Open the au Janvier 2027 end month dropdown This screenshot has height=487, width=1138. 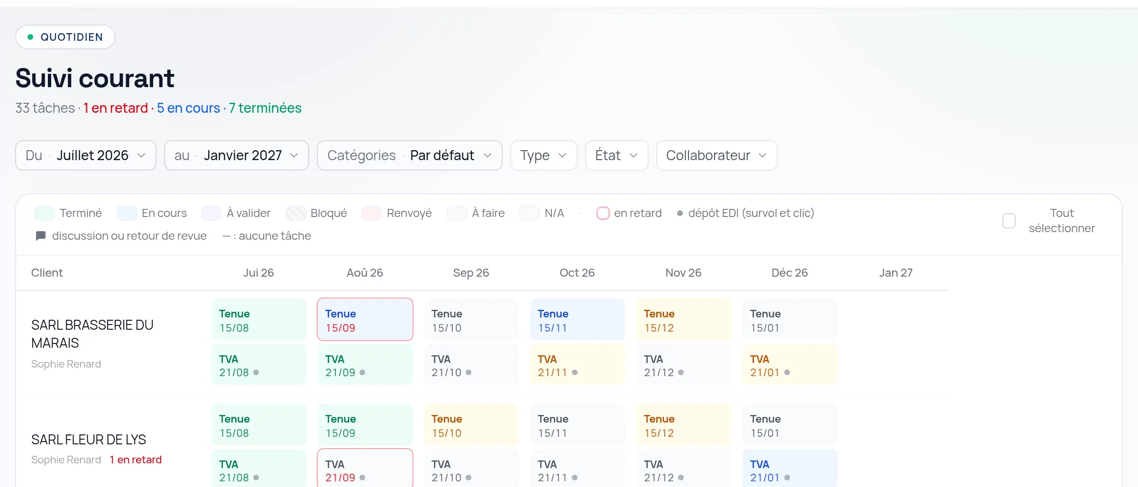point(237,155)
